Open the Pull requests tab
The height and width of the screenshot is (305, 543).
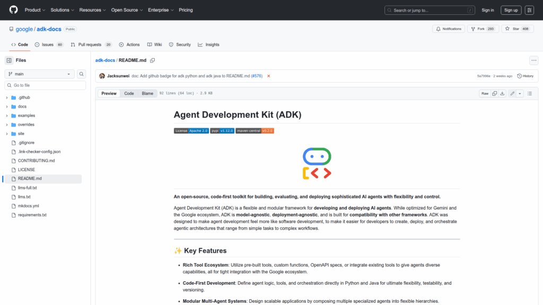coord(91,44)
